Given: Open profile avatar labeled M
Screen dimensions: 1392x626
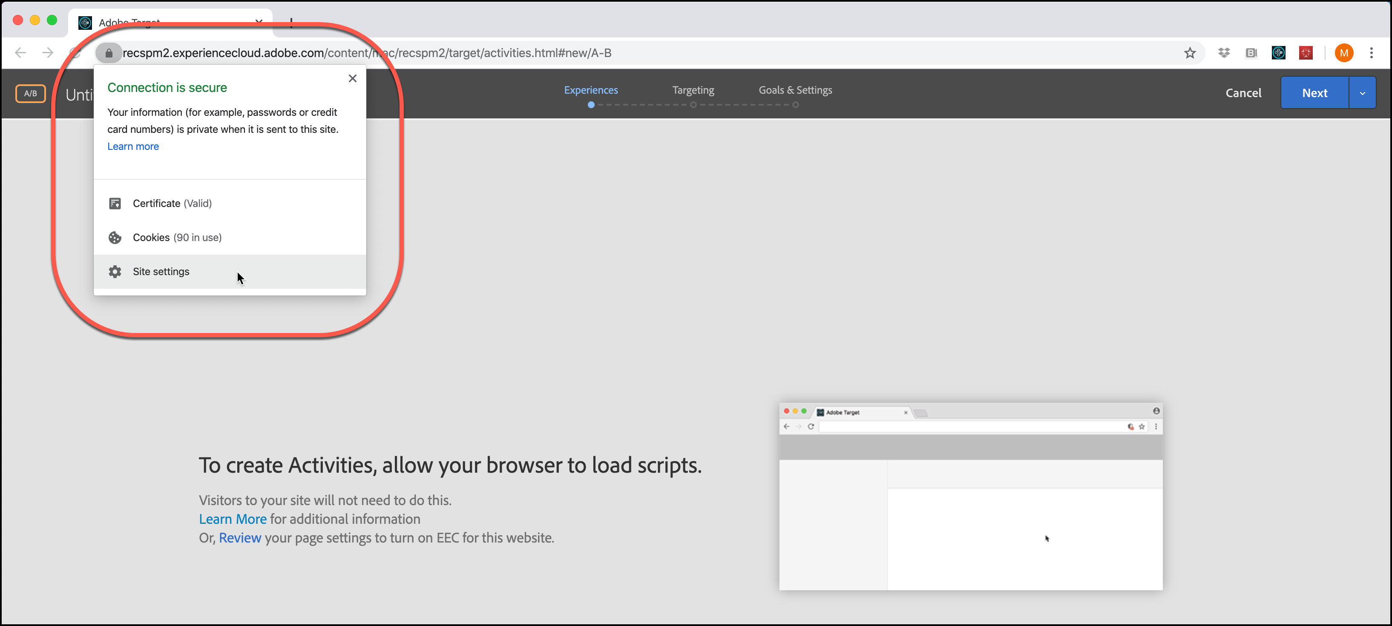Looking at the screenshot, I should (x=1343, y=53).
